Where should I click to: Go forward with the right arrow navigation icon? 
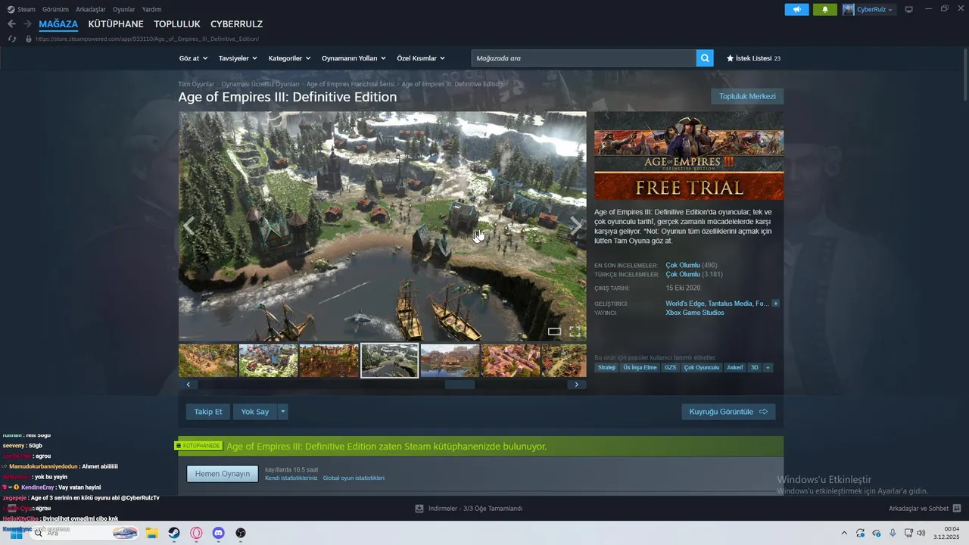tap(27, 24)
